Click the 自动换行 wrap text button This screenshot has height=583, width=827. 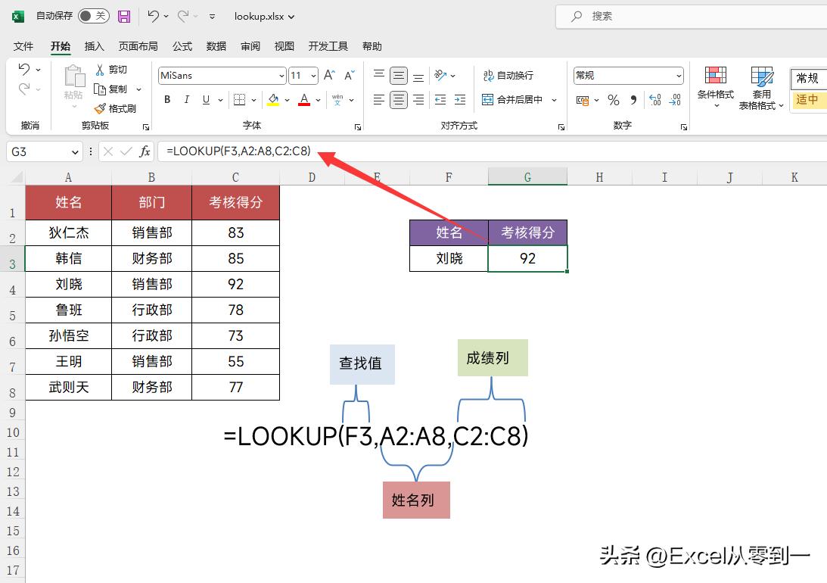point(508,76)
